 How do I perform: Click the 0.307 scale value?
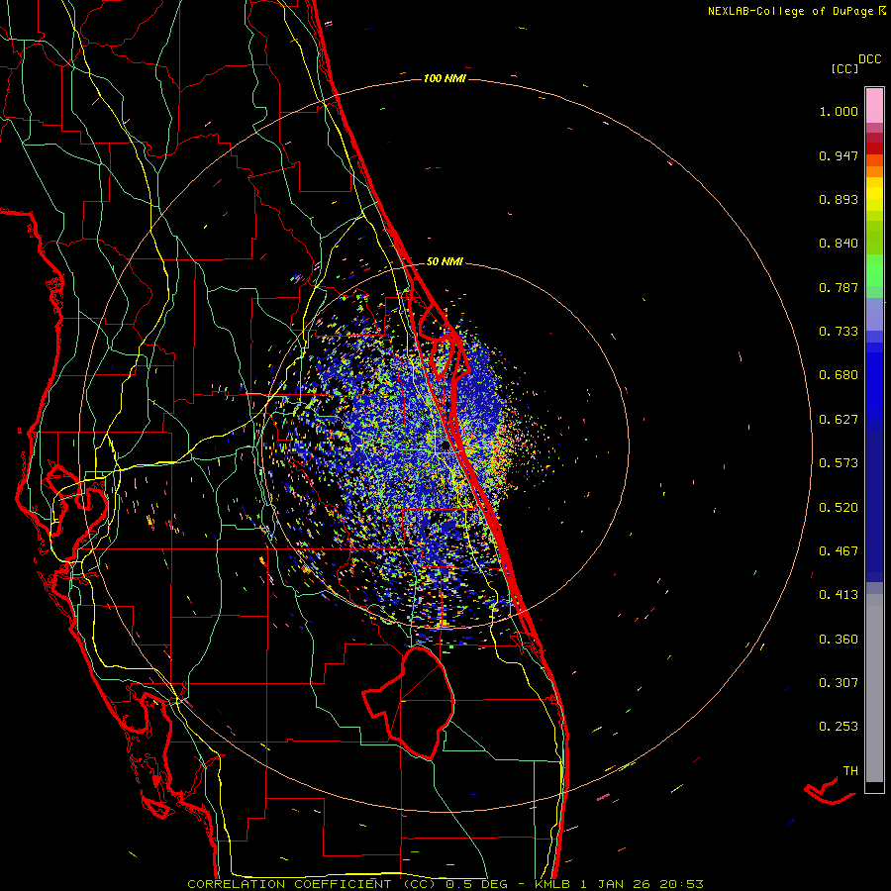click(x=839, y=683)
